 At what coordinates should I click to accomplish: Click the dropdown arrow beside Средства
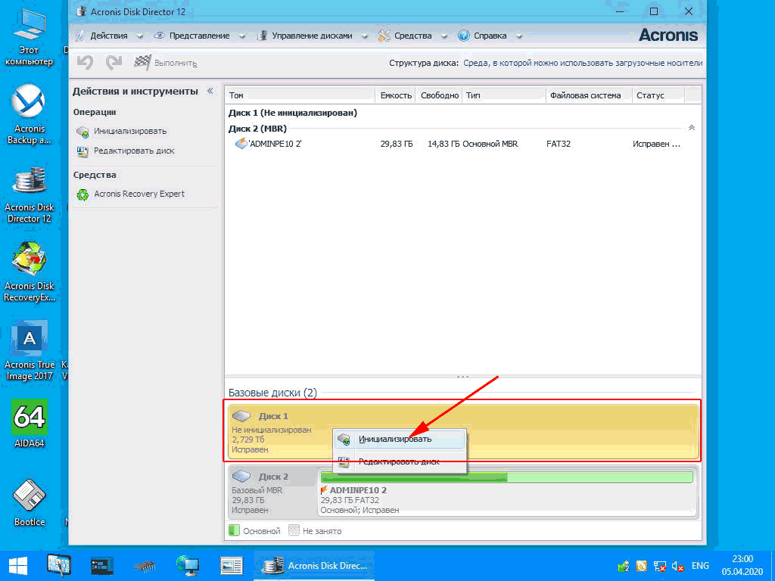[x=444, y=36]
